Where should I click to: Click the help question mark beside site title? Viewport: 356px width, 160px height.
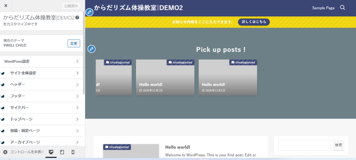click(78, 17)
